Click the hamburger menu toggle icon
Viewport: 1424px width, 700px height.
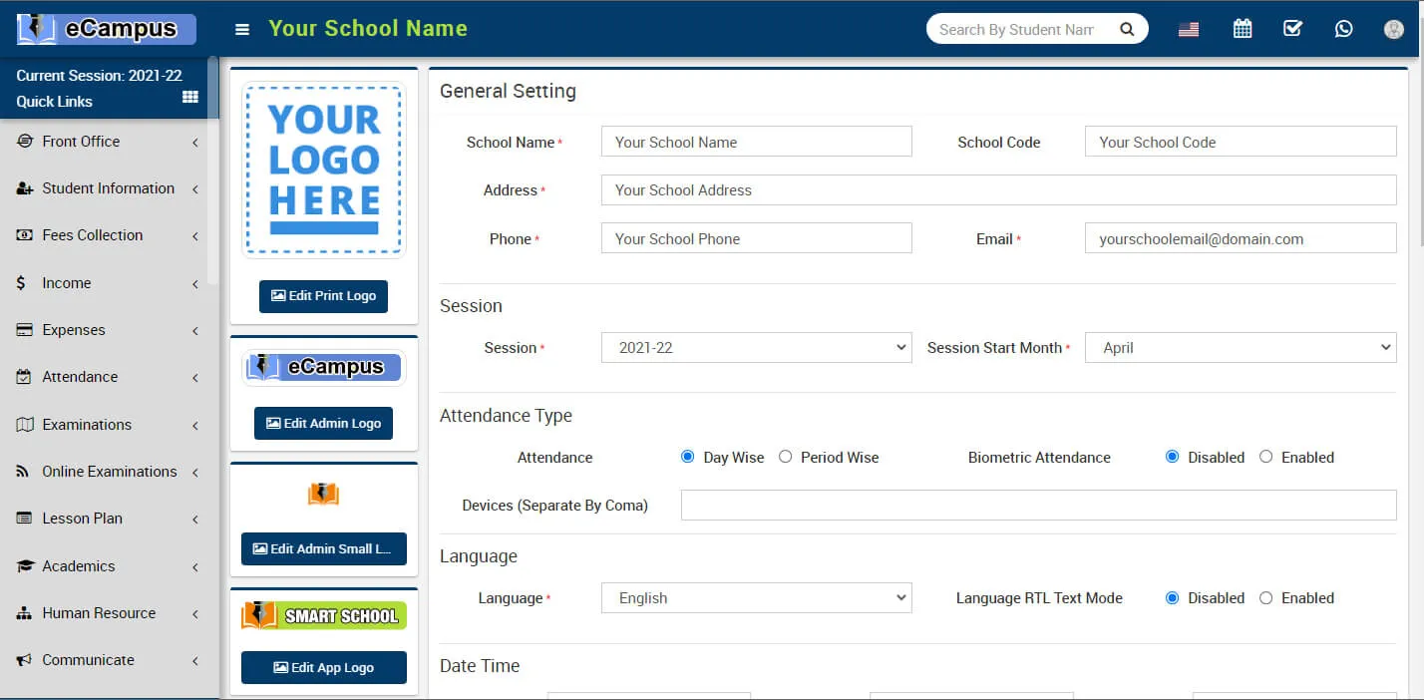click(x=241, y=30)
